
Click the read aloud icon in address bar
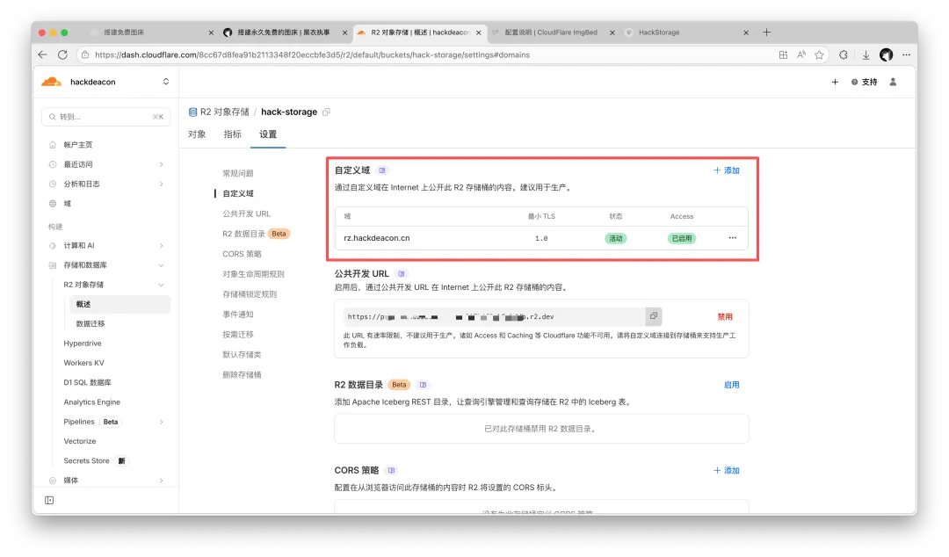(x=801, y=54)
